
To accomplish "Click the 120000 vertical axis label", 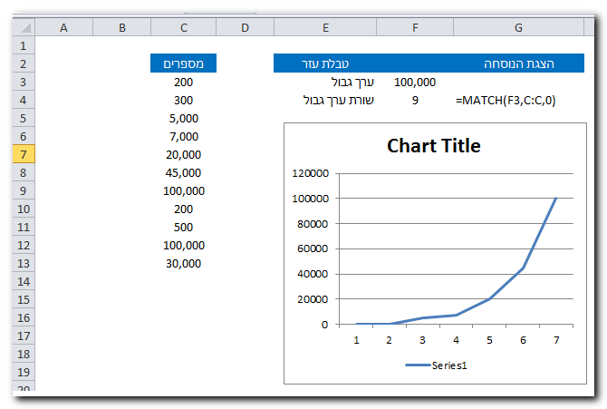I will 311,172.
